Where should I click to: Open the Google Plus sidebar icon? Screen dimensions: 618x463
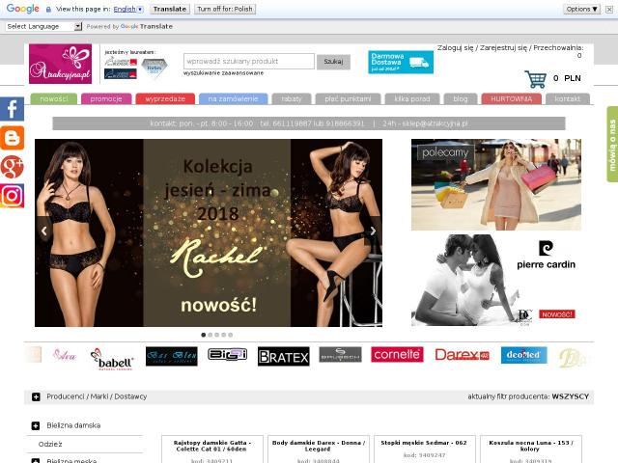(12, 167)
